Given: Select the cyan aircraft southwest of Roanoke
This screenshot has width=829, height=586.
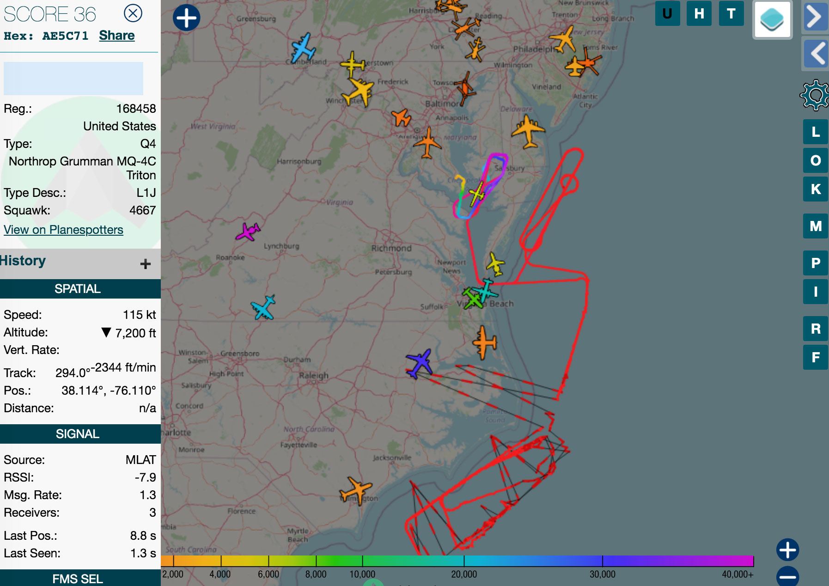Looking at the screenshot, I should coord(263,307).
